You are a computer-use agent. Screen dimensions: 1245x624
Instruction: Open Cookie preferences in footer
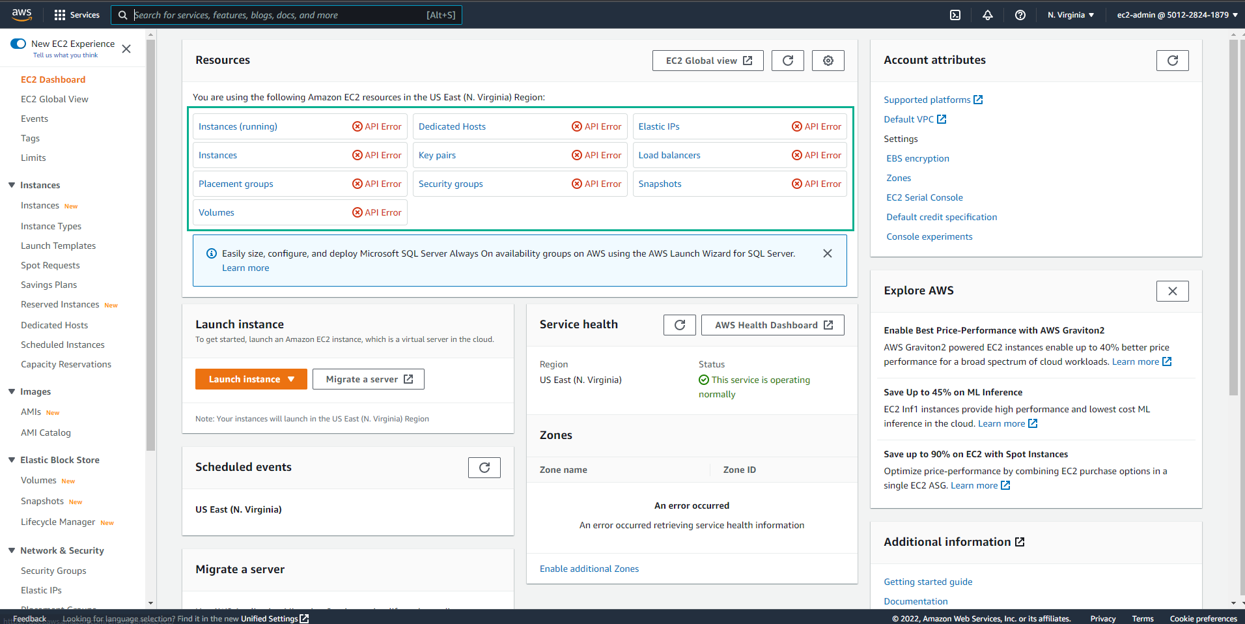(1203, 619)
